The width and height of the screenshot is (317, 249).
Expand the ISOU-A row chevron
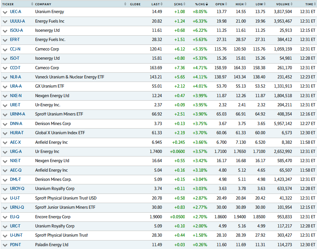pyautogui.click(x=5, y=31)
